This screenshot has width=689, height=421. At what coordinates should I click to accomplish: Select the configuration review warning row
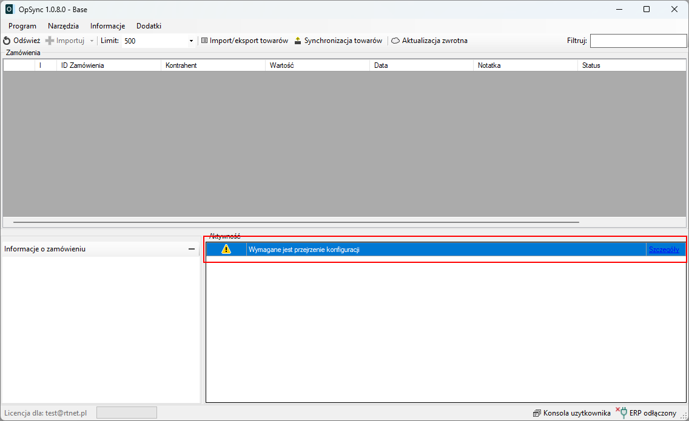point(425,249)
